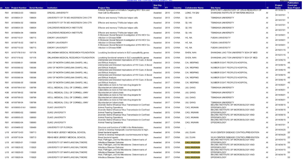Select the Stat Grp Desc column header
This screenshot has width=306, height=162.
(157, 6)
